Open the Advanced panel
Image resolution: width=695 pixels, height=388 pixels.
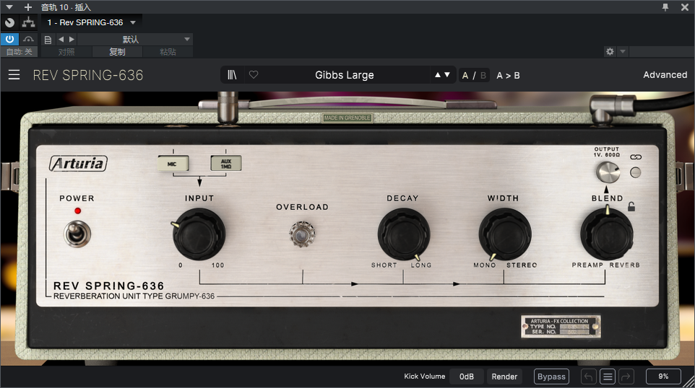click(x=665, y=75)
